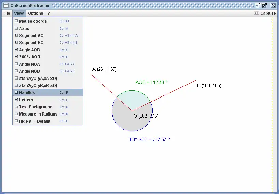This screenshot has height=194, width=279.
Task: Enable Angle NOA display
Action: pyautogui.click(x=16, y=64)
